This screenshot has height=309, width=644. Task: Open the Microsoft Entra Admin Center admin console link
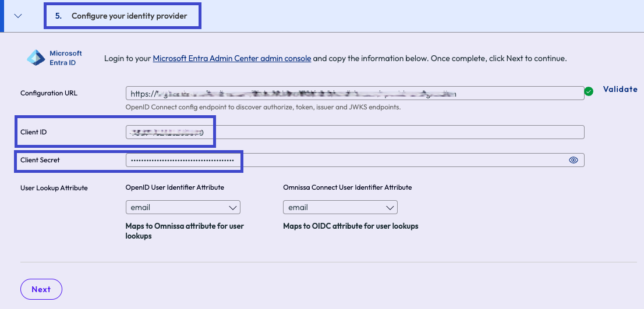pos(232,58)
